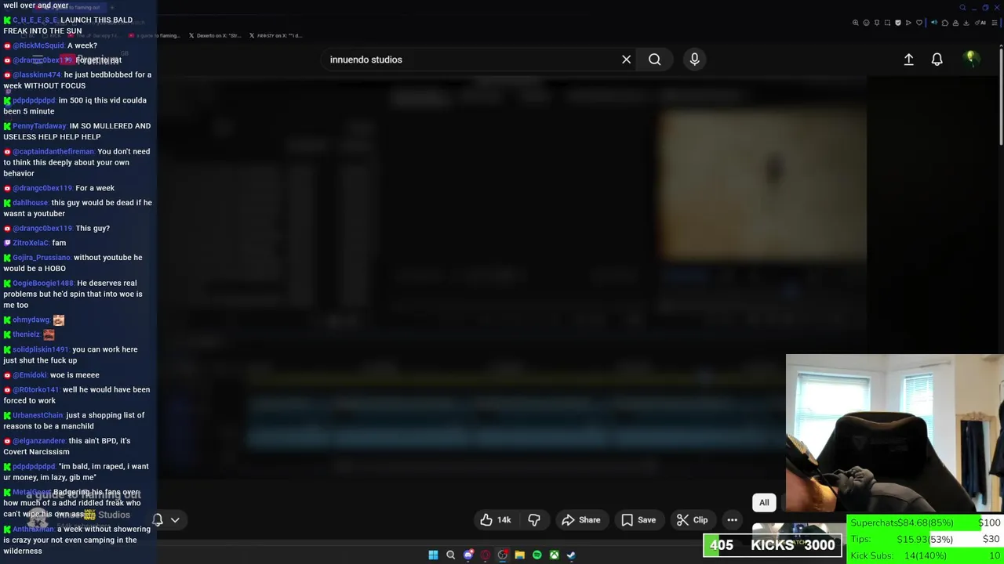Click the browser pin toolbar icon
The height and width of the screenshot is (564, 1004).
coord(877,23)
